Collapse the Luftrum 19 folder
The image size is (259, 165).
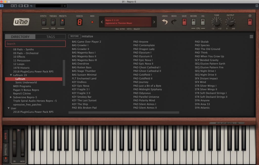coord(11,75)
